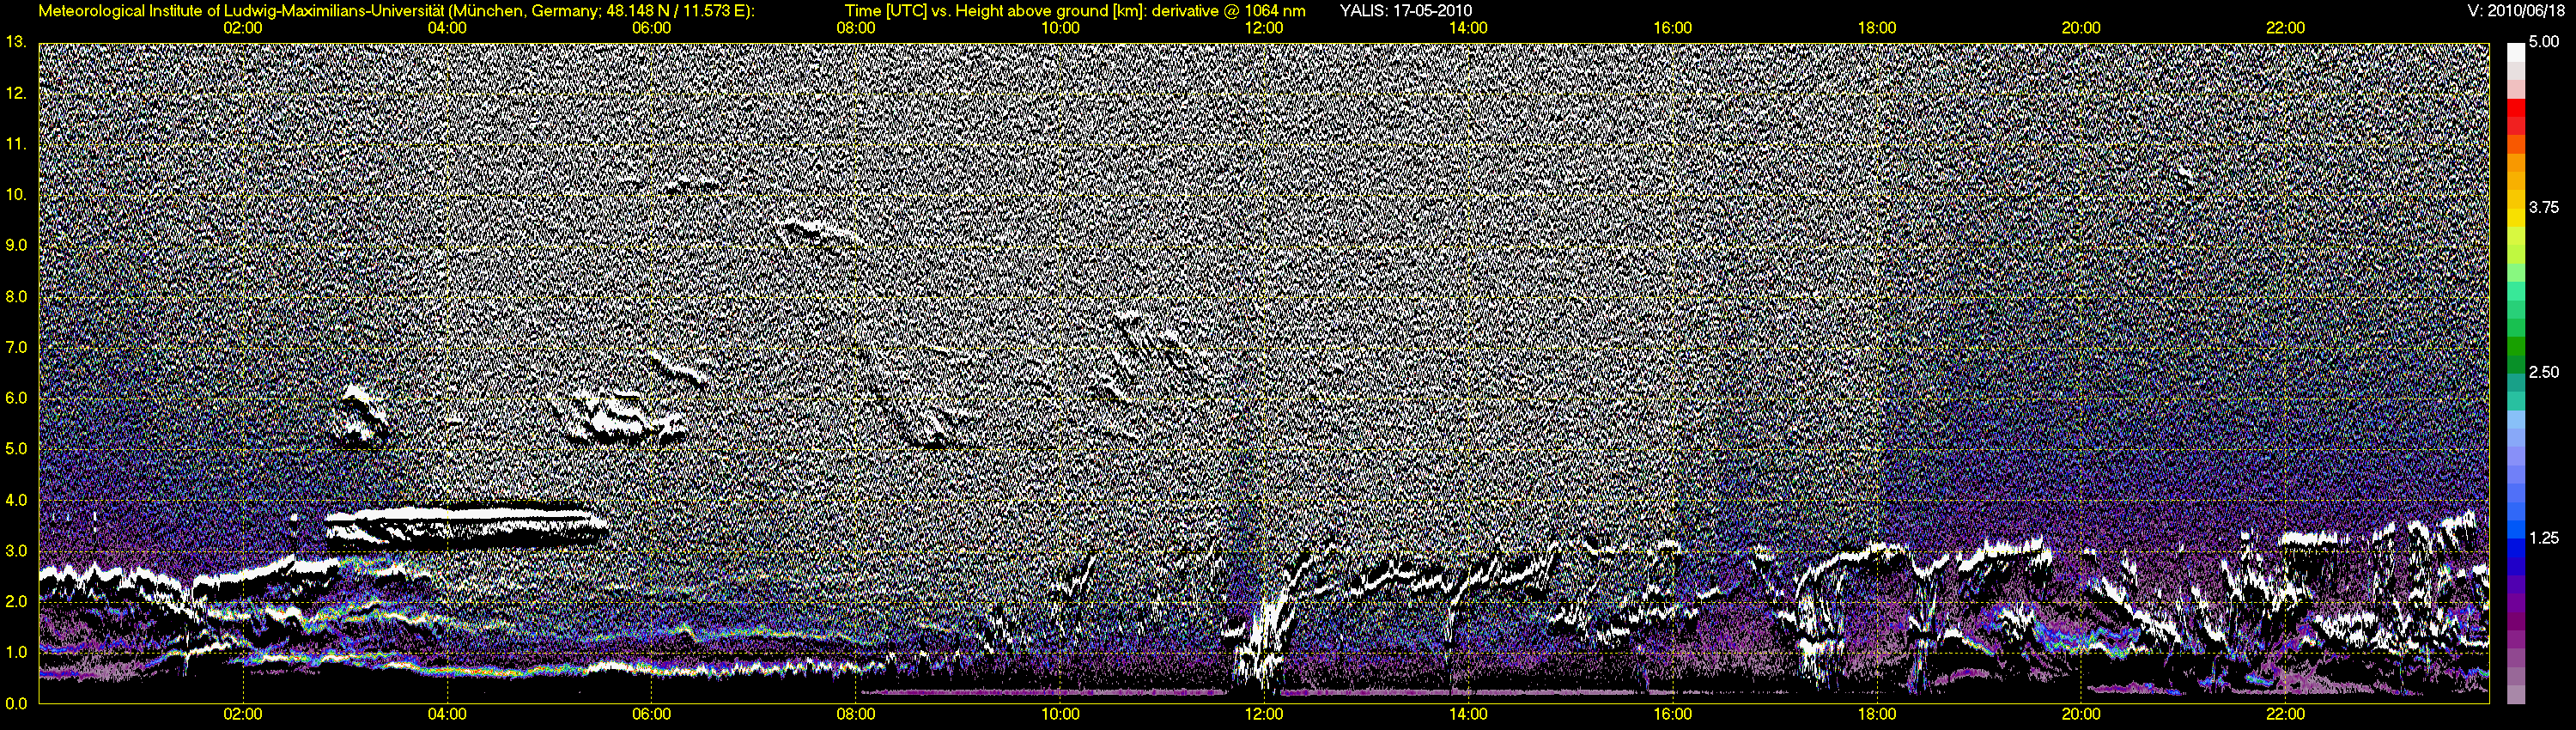Screen dimensions: 2576x730
Task: Click the '5.0' height axis label
Action: pyautogui.click(x=16, y=449)
